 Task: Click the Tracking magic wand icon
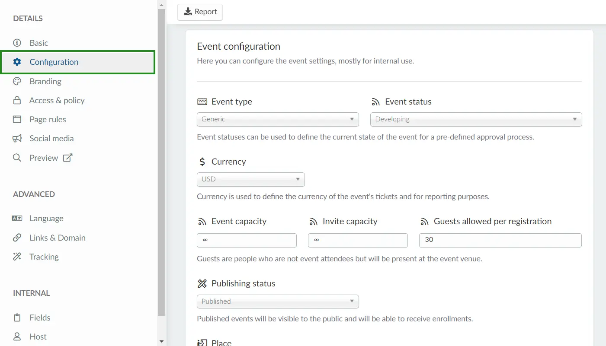(x=17, y=257)
